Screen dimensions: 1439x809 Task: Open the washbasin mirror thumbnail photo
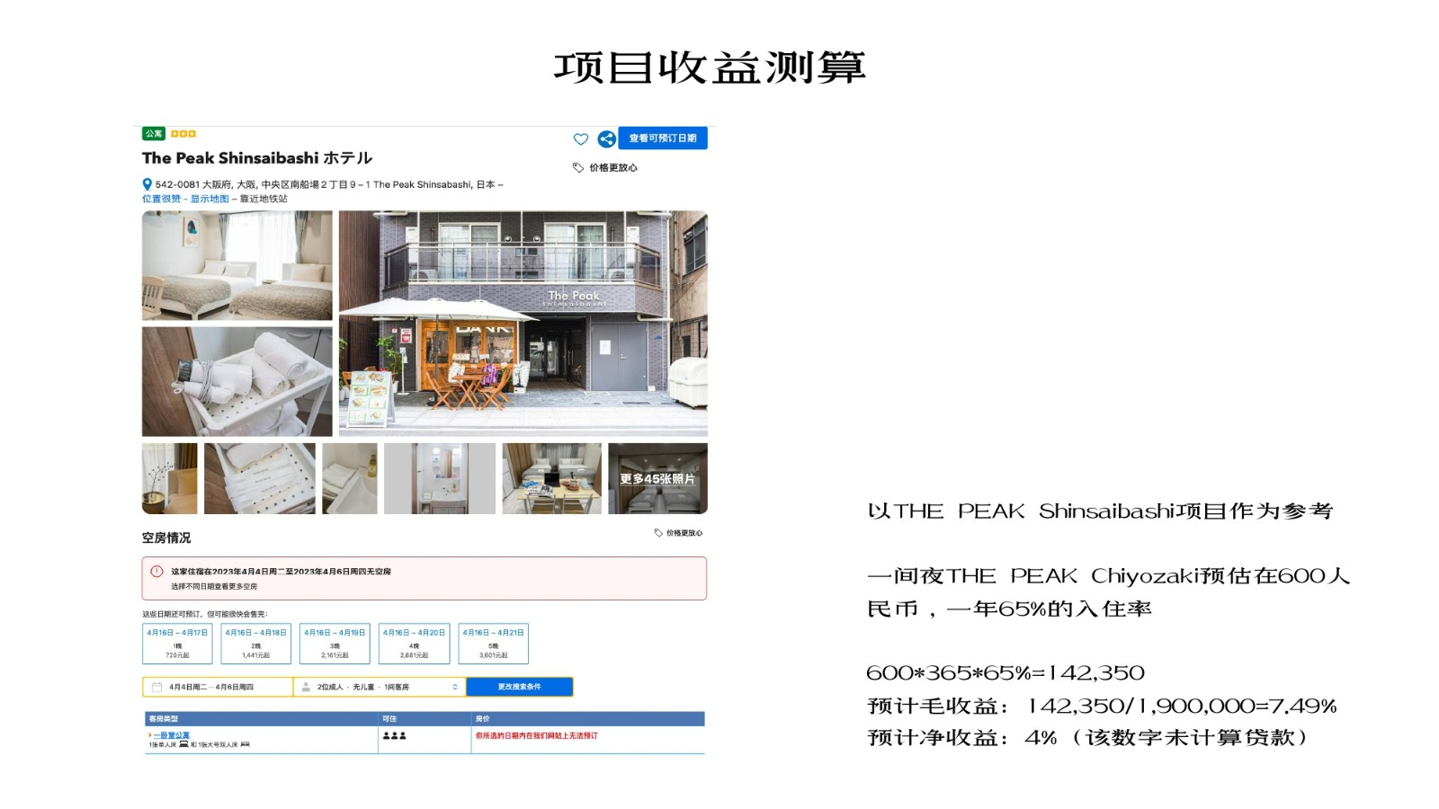tap(440, 478)
